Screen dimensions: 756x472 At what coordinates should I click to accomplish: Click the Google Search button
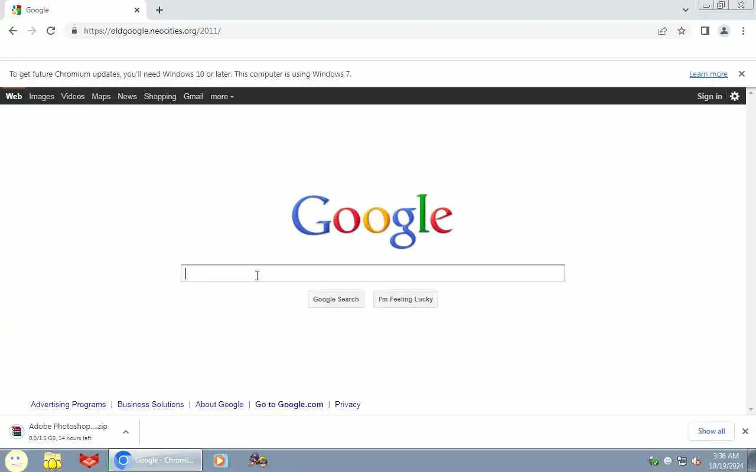[336, 299]
